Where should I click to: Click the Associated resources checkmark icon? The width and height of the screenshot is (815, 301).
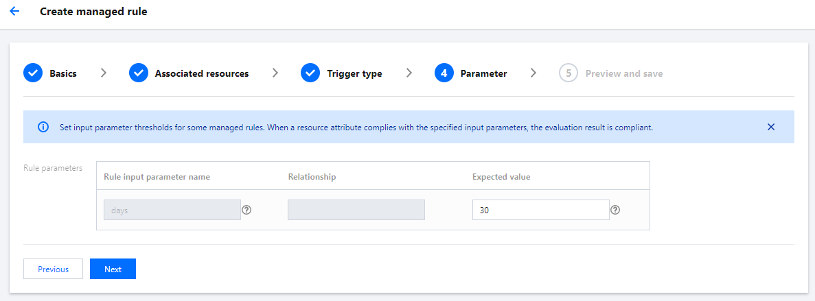point(139,73)
